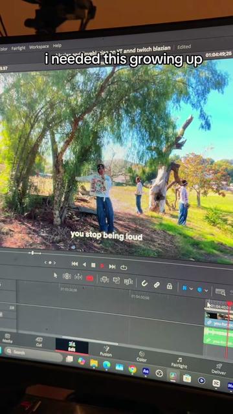
Task: Open Microsoft Edge from the taskbar
Action: point(106,365)
